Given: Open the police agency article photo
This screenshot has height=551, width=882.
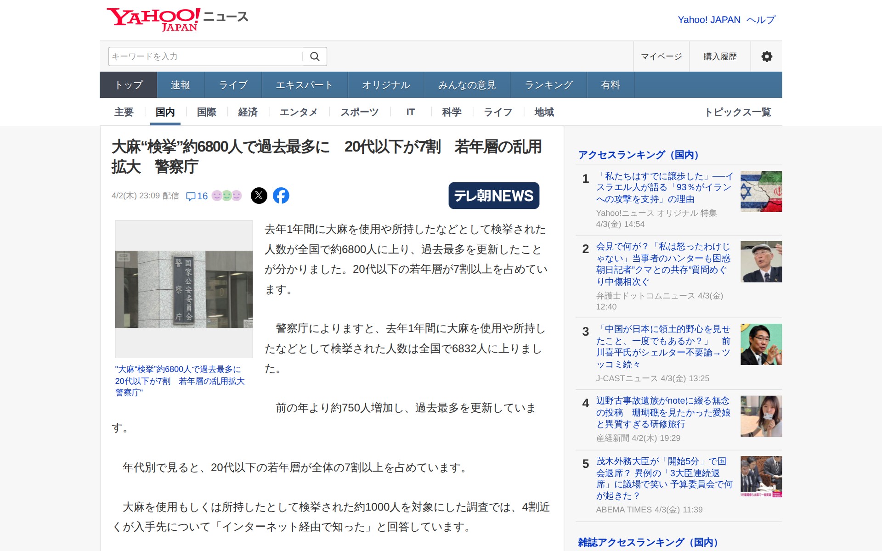Looking at the screenshot, I should pyautogui.click(x=184, y=289).
